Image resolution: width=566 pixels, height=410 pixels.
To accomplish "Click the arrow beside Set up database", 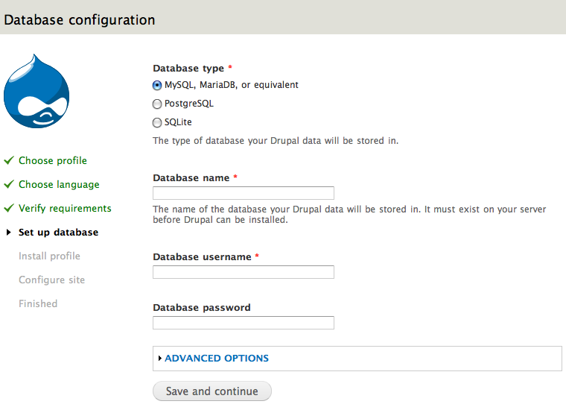I will 9,233.
